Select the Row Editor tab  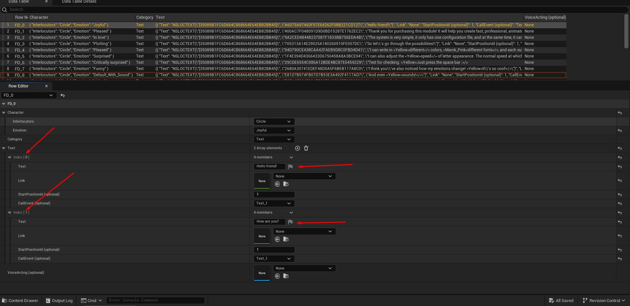click(18, 86)
